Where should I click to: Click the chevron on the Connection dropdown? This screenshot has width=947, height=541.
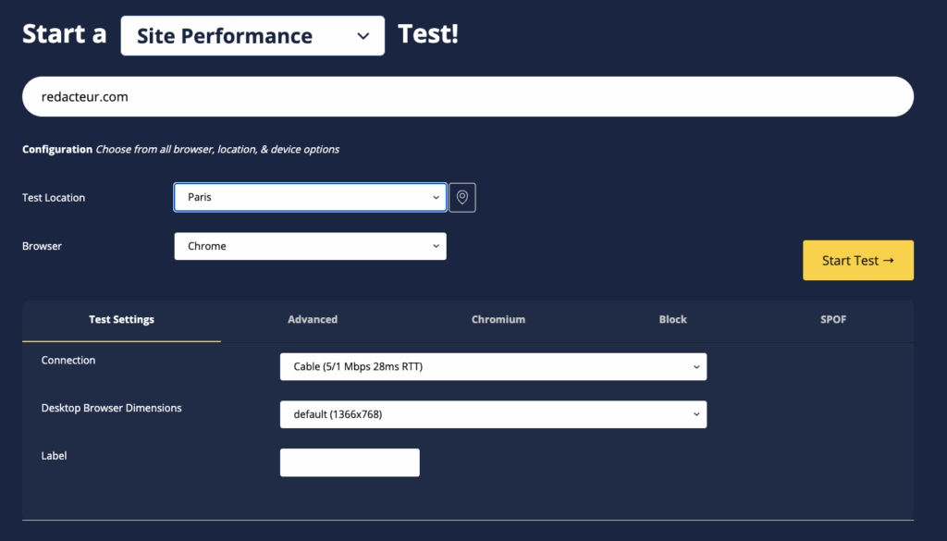[x=696, y=366]
